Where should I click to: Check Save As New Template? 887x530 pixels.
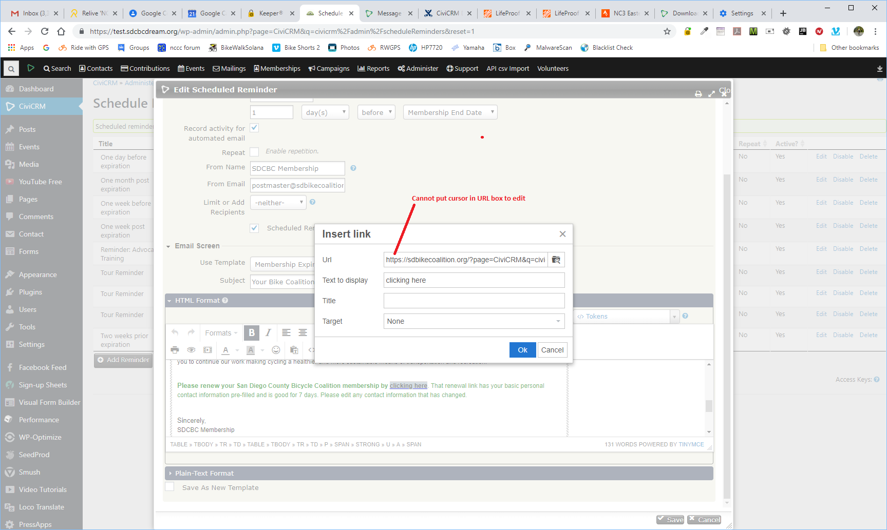point(169,487)
